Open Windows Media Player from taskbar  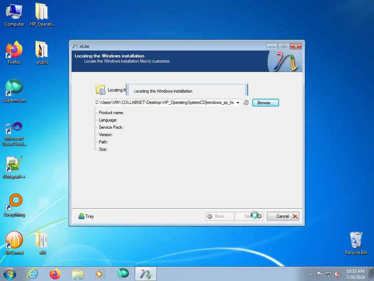(x=100, y=274)
